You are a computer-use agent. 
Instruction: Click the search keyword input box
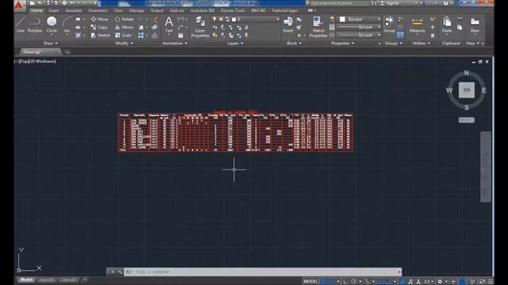pyautogui.click(x=339, y=3)
